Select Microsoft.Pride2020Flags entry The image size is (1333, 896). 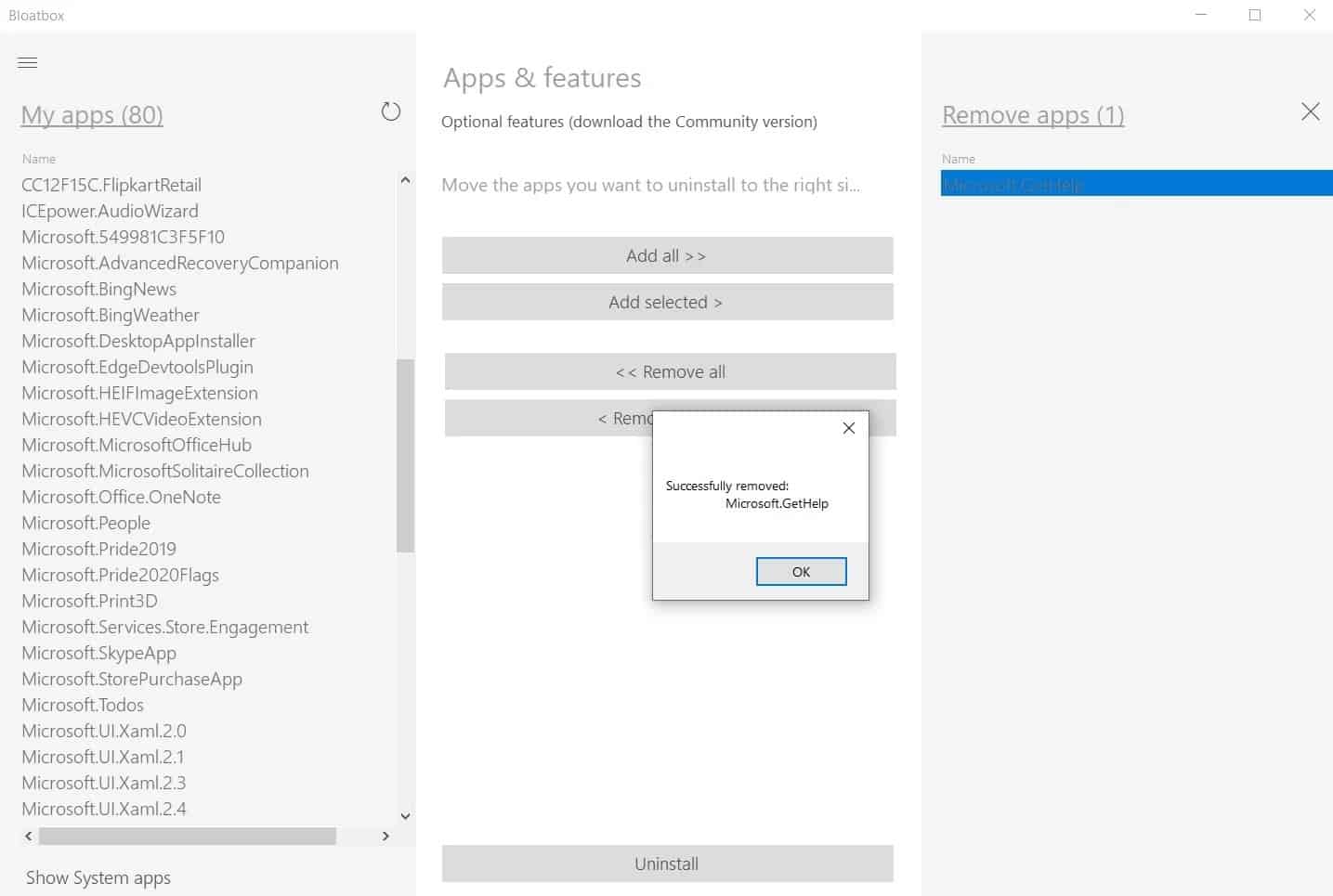pyautogui.click(x=120, y=575)
